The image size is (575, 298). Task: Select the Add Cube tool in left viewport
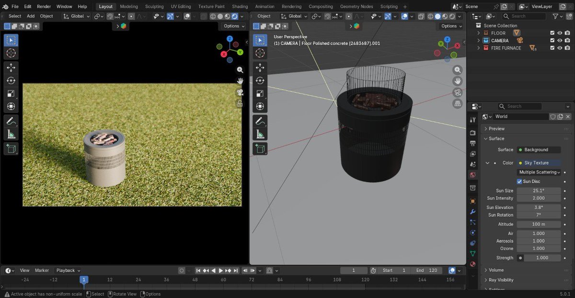[11, 149]
